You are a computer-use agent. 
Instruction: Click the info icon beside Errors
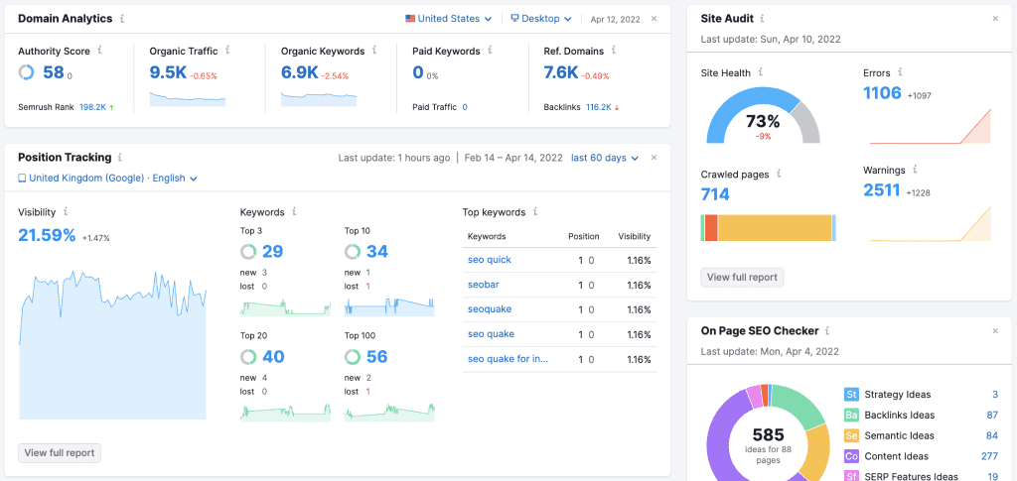(900, 72)
